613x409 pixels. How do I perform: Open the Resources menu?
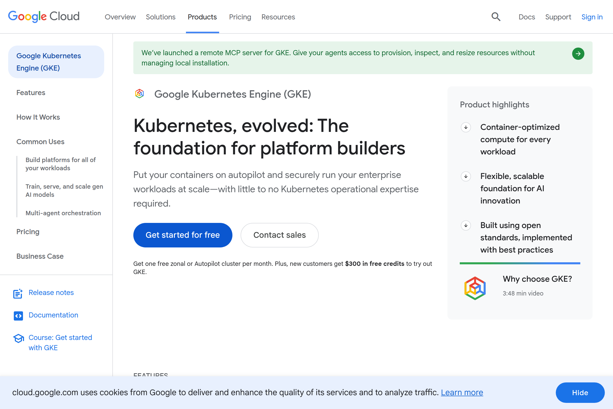pyautogui.click(x=278, y=17)
